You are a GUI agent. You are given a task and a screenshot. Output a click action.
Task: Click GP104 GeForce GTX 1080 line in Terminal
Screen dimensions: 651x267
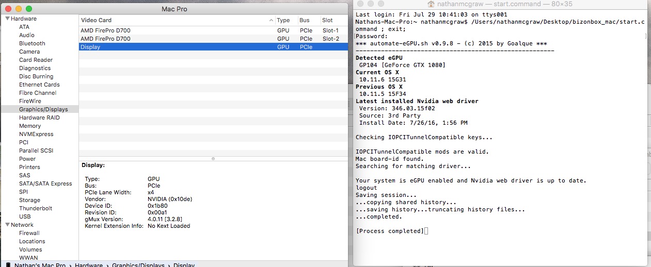click(x=402, y=65)
